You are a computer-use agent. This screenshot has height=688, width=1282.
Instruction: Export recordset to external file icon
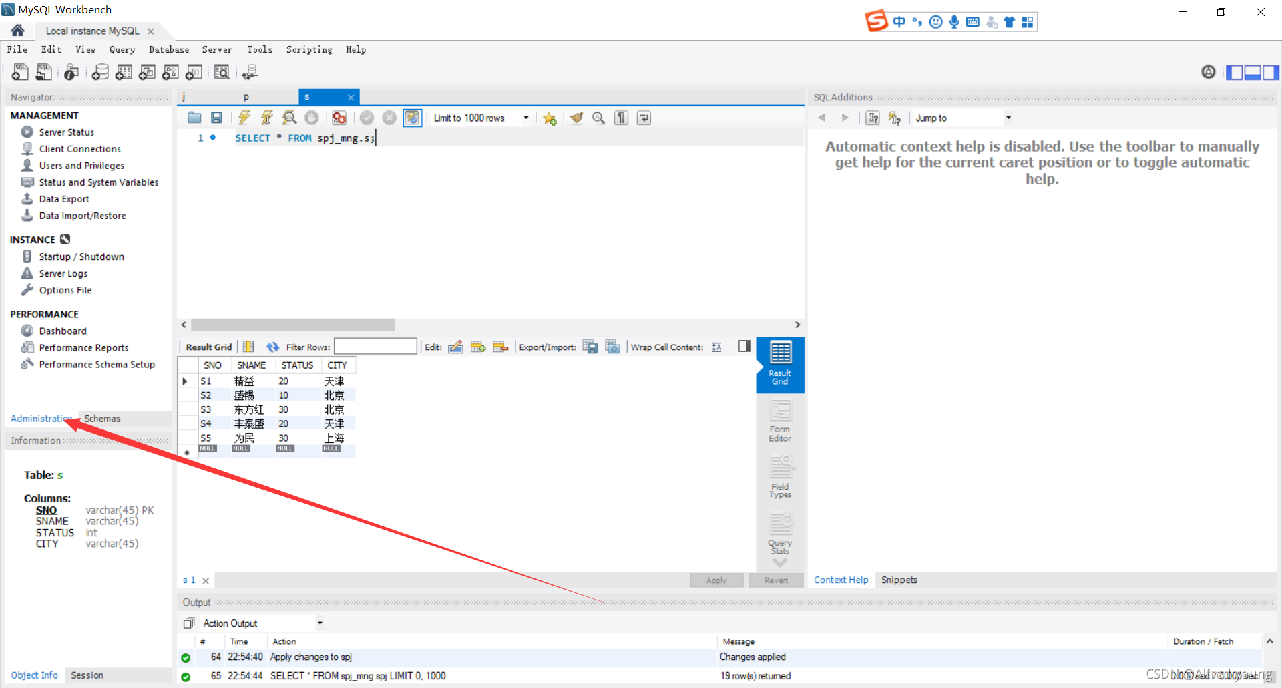(x=590, y=347)
